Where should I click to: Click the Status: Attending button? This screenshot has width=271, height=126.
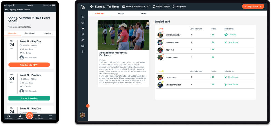point(29,98)
